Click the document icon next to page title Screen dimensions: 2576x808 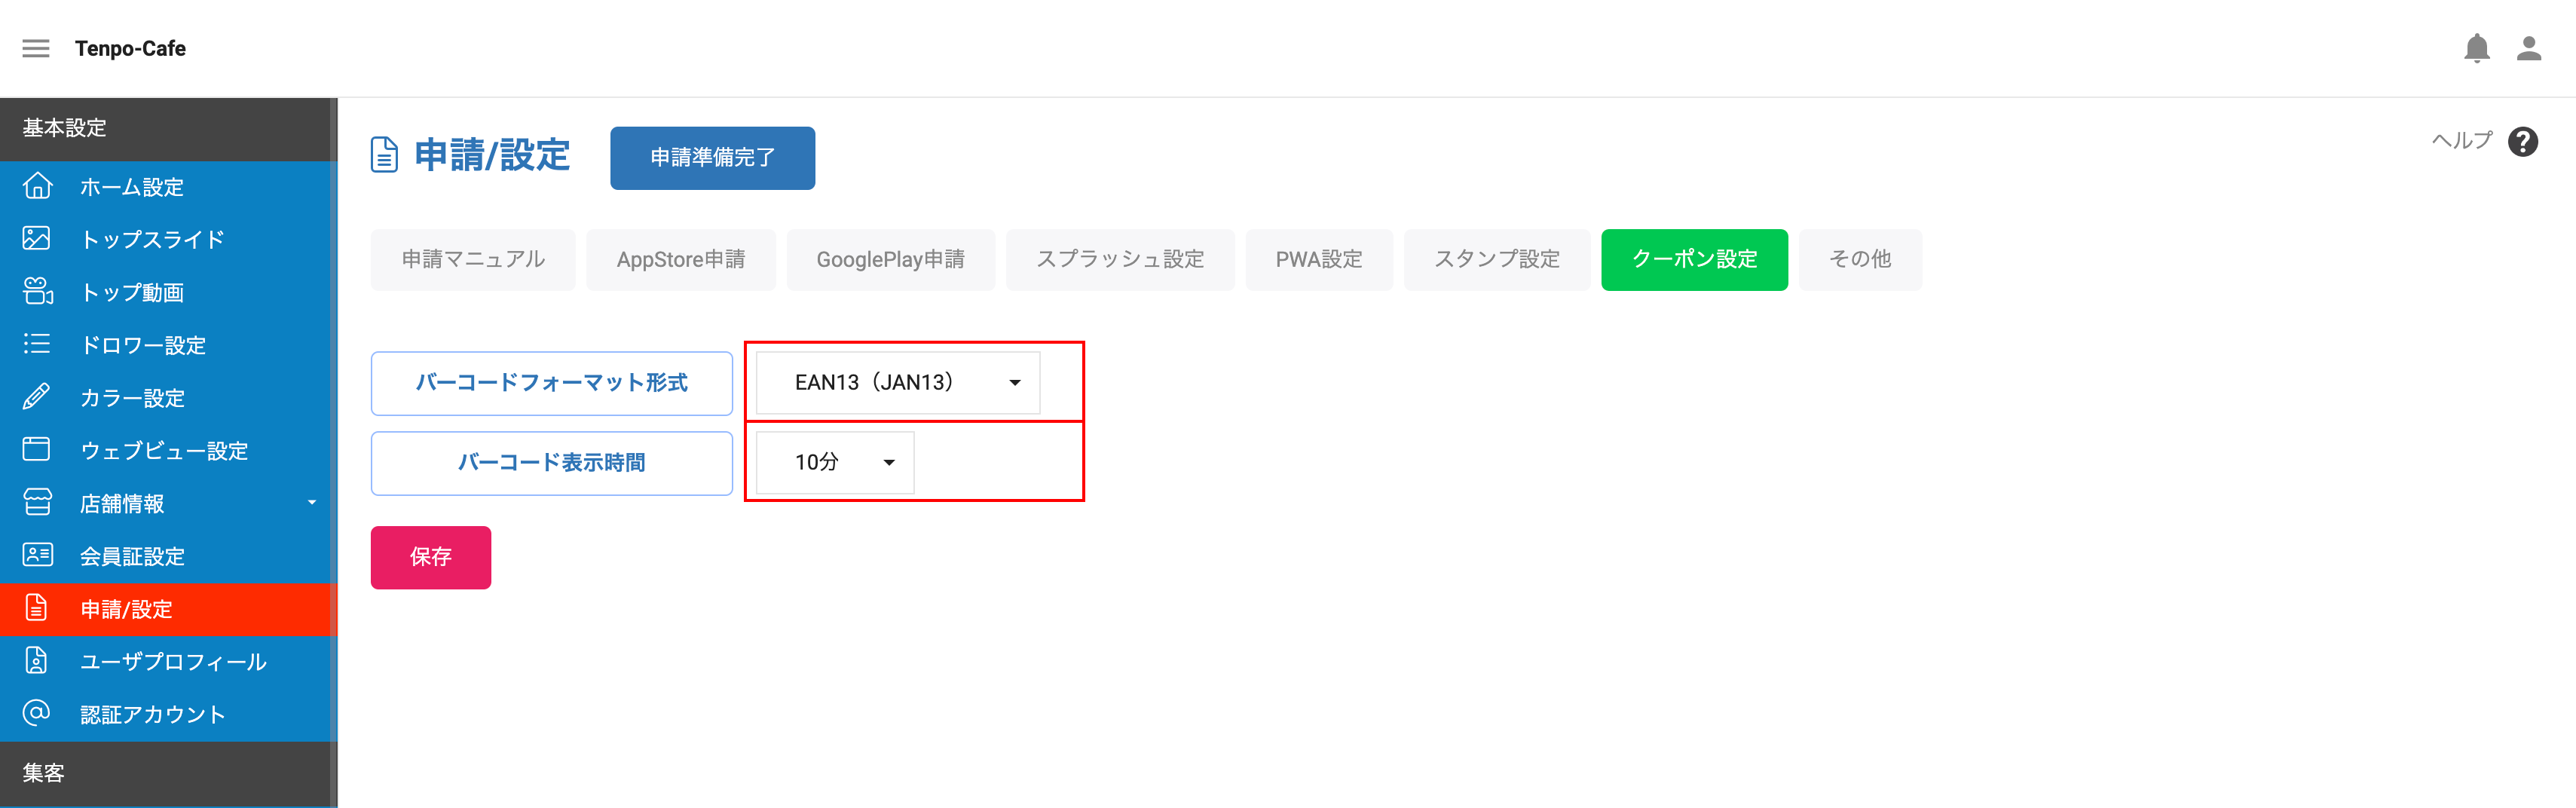click(x=384, y=155)
